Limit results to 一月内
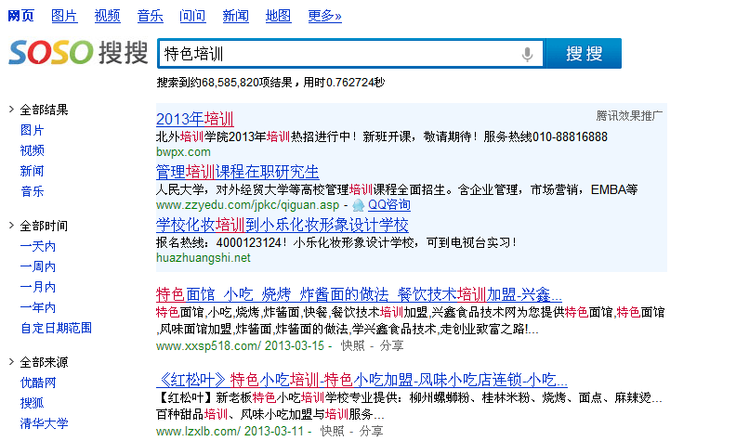This screenshot has height=441, width=736. point(38,287)
